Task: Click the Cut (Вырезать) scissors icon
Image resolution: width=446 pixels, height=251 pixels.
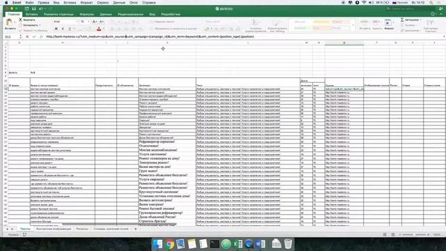Action: (x=20, y=20)
